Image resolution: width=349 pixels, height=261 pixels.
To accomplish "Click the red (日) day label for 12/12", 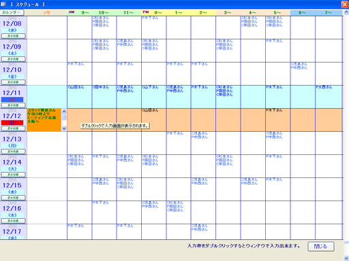I will pyautogui.click(x=12, y=122).
